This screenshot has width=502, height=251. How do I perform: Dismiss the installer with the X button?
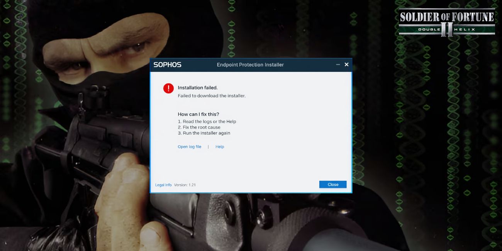[346, 64]
